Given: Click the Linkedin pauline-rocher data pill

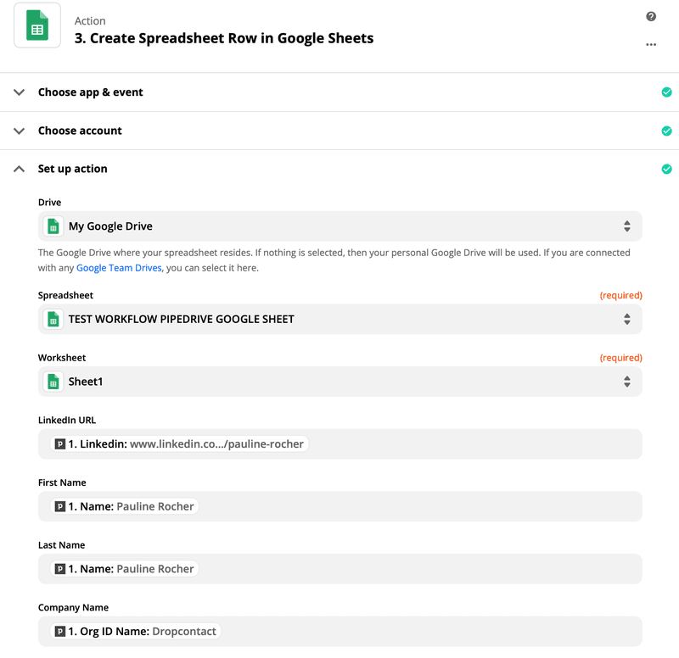Looking at the screenshot, I should click(x=179, y=443).
